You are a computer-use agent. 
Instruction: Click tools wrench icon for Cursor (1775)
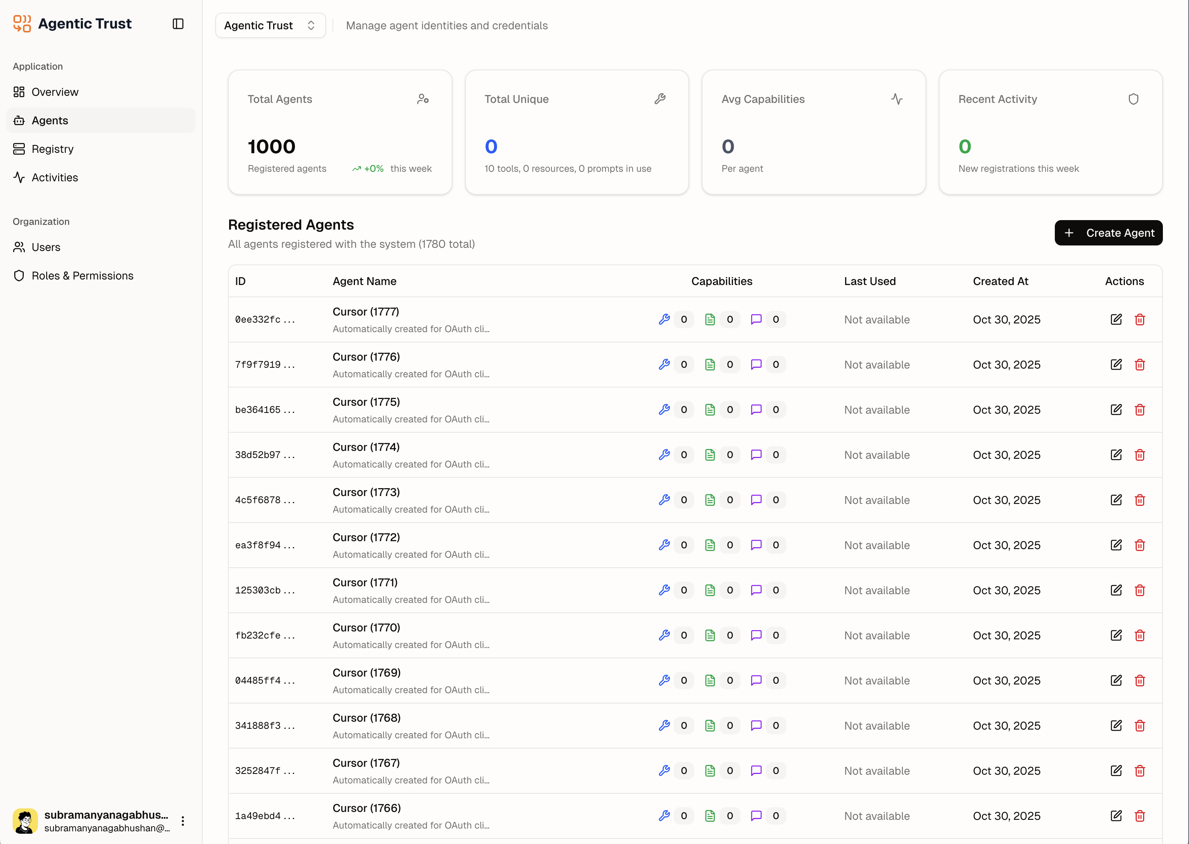664,410
